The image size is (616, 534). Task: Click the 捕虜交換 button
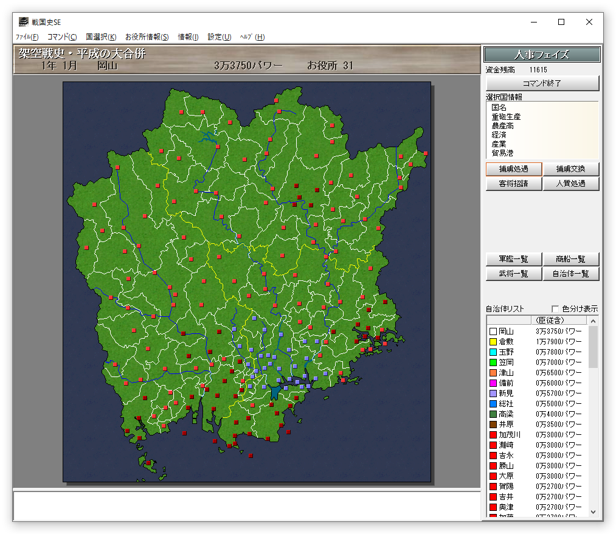[x=570, y=169]
